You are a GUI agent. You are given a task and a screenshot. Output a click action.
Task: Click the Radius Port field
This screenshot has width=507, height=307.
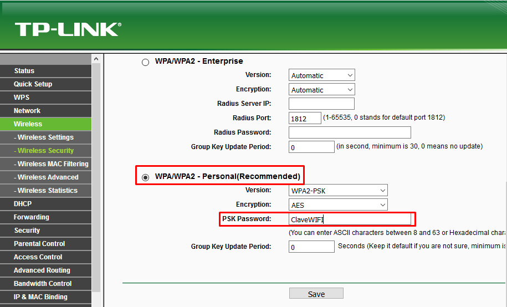305,118
